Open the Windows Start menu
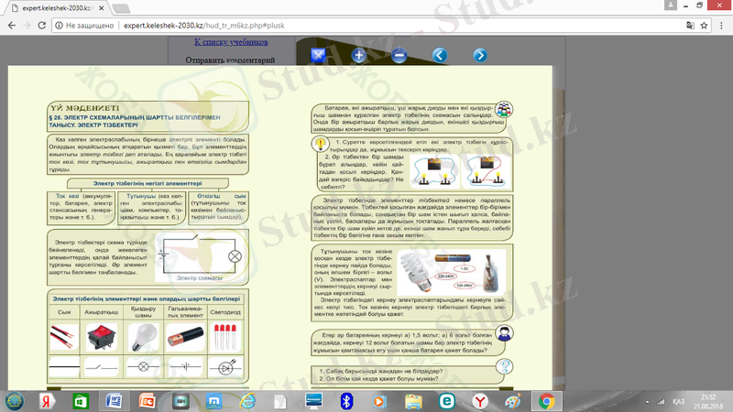This screenshot has height=412, width=733. point(16,400)
